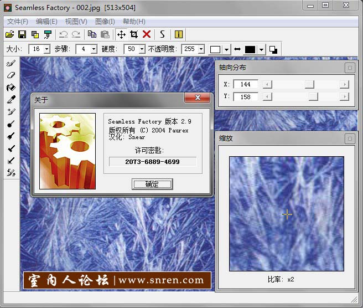Select the brush tool in left toolbox
The image size is (363, 308).
point(11,63)
